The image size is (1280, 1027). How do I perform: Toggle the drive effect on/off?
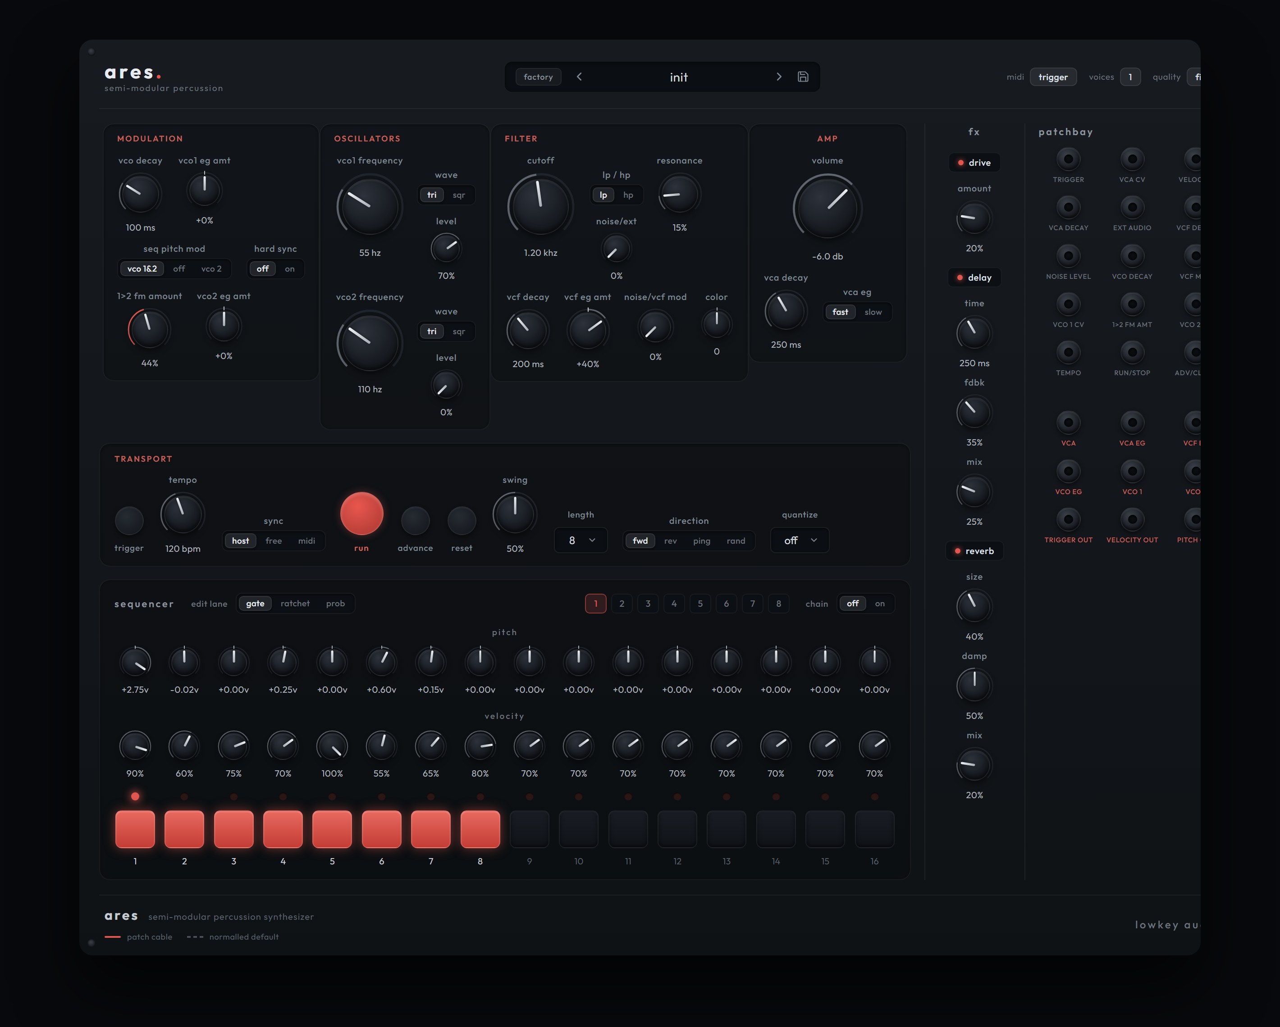coord(974,163)
